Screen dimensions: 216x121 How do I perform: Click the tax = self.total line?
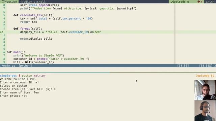coord(56,18)
